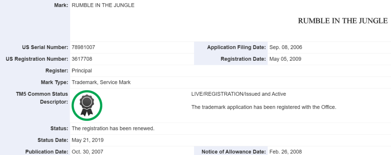Click the Notice of Allowance Date label
391x155 pixels.
click(x=234, y=152)
